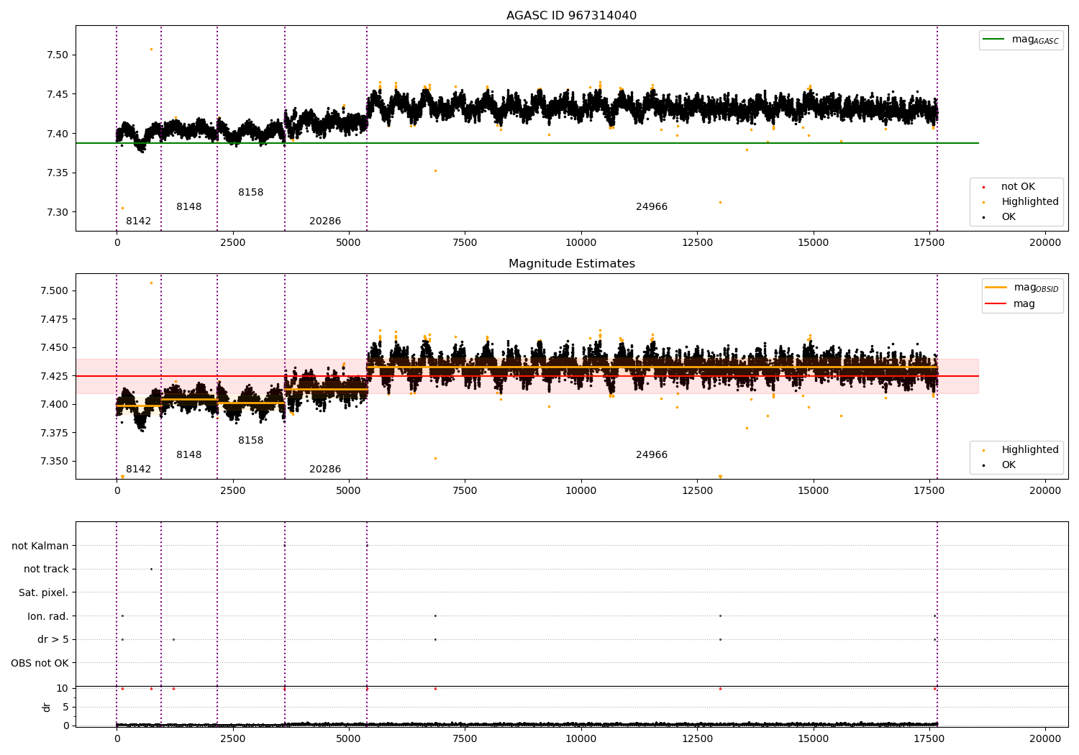
Task: Click the "7.400" y-tick of middle plot
Action: click(54, 404)
